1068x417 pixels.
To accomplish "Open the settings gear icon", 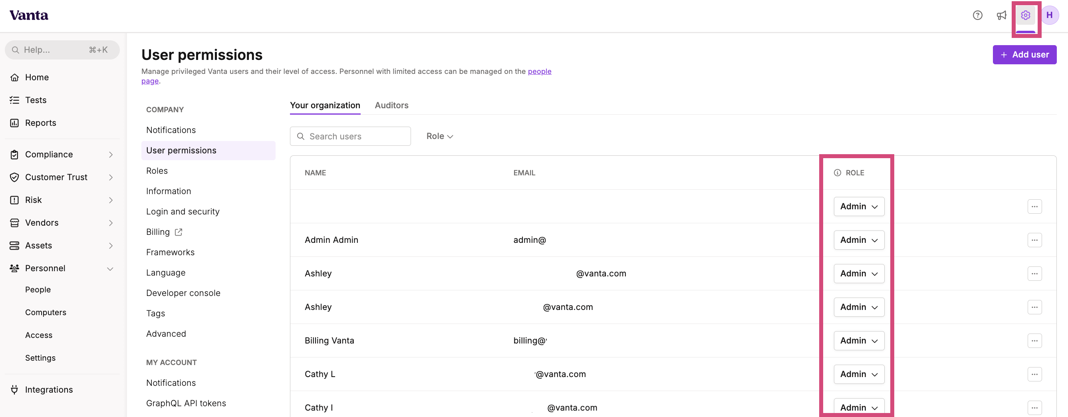I will coord(1025,15).
